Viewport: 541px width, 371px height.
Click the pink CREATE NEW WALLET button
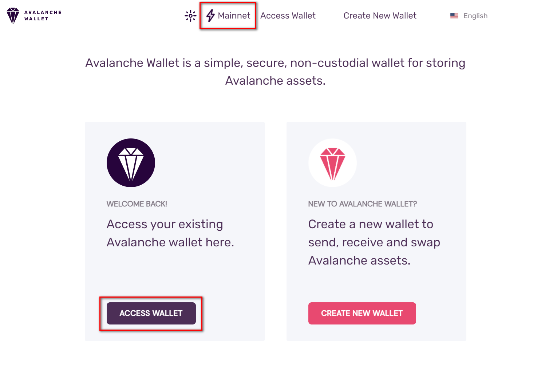[362, 313]
